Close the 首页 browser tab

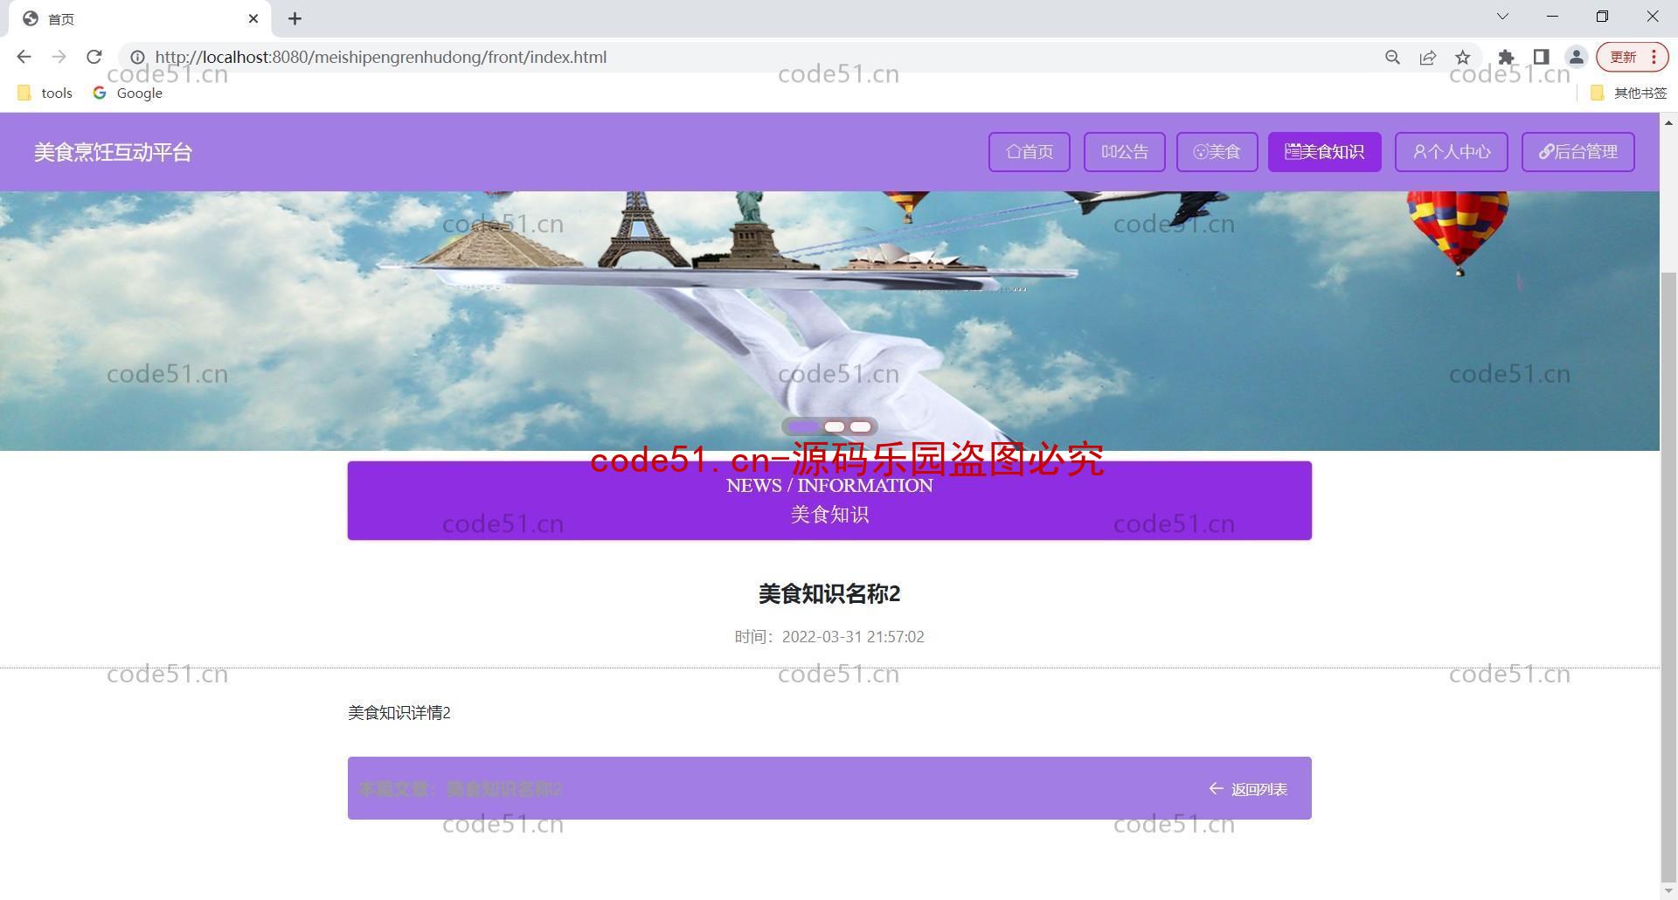253,18
